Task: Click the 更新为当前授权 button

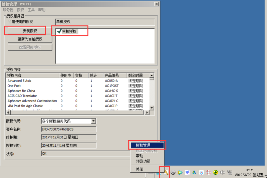Action: (x=30, y=39)
